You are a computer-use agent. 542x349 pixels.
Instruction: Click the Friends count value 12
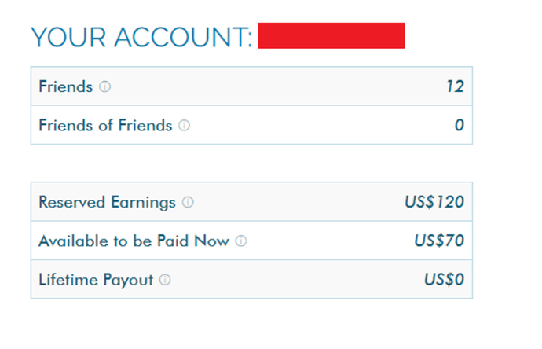[455, 86]
